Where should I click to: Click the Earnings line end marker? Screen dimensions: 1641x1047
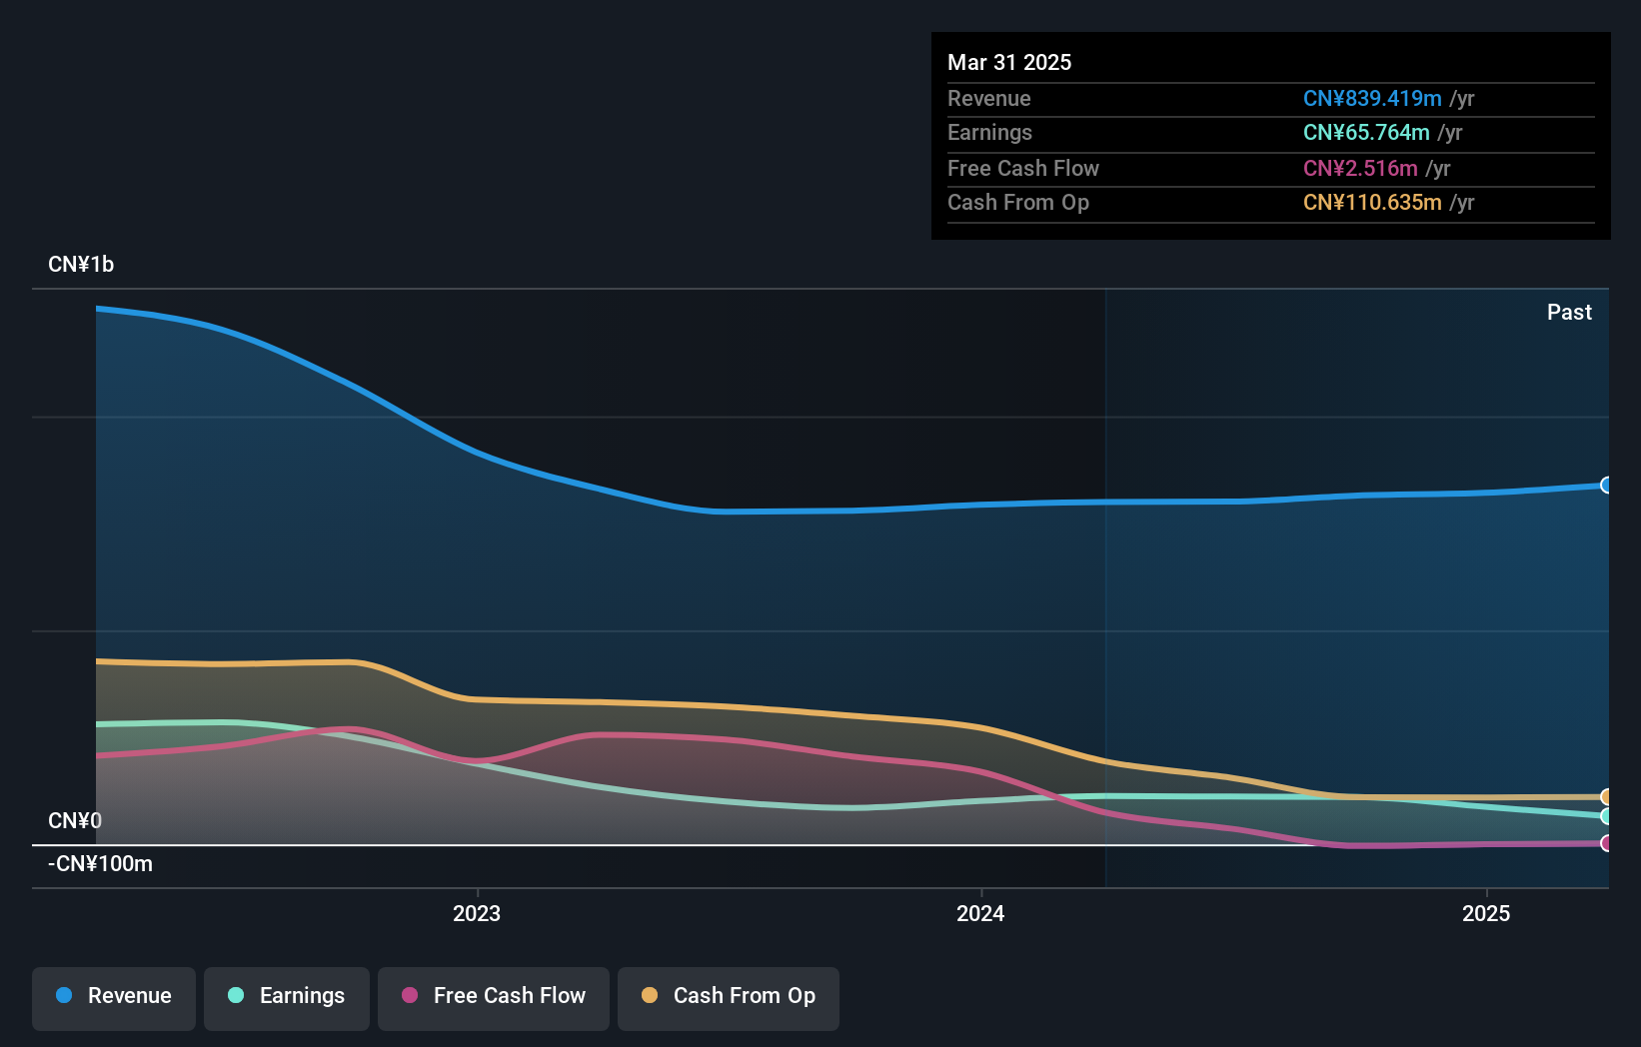click(x=1606, y=816)
